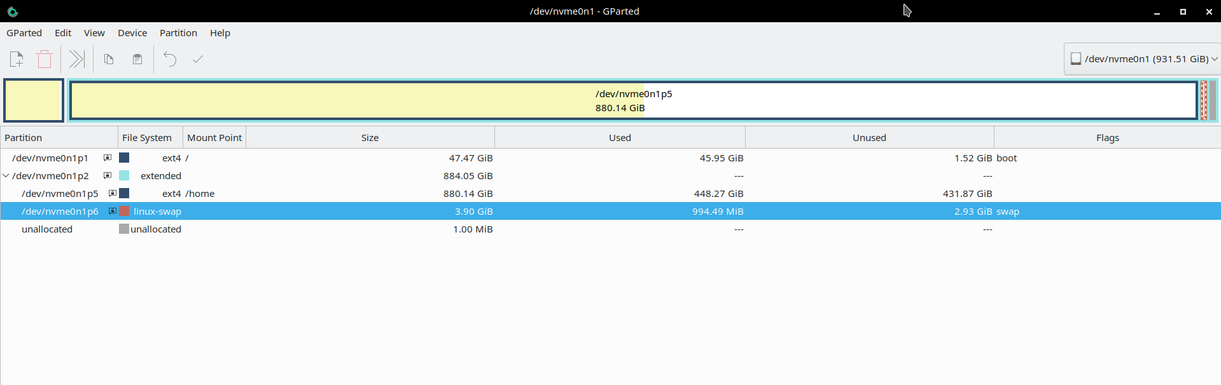
Task: Sort by the File System column header
Action: (151, 138)
